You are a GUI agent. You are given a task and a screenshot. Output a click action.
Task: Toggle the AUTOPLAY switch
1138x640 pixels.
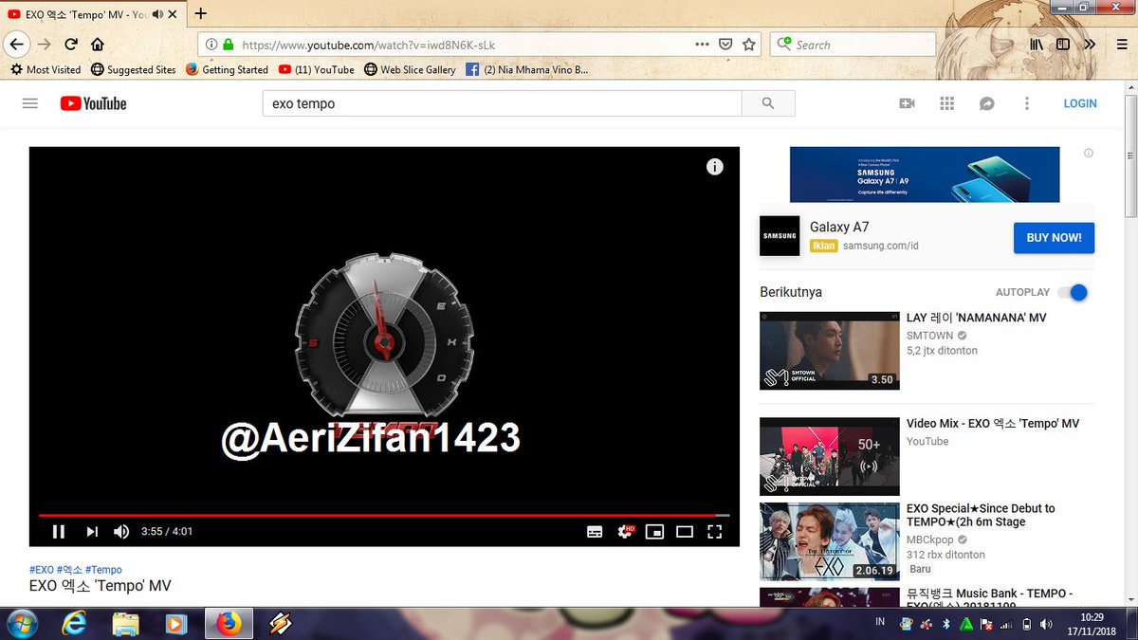click(1074, 292)
